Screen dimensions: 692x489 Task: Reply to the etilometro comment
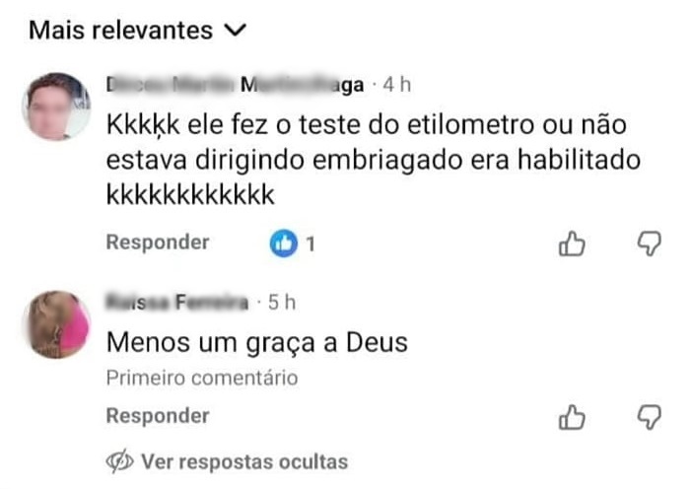click(158, 243)
